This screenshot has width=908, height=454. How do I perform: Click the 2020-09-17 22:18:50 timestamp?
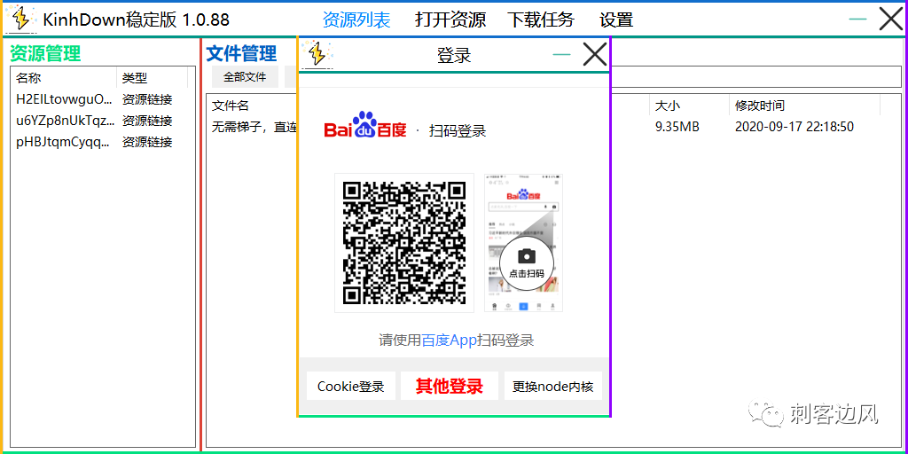tap(794, 127)
